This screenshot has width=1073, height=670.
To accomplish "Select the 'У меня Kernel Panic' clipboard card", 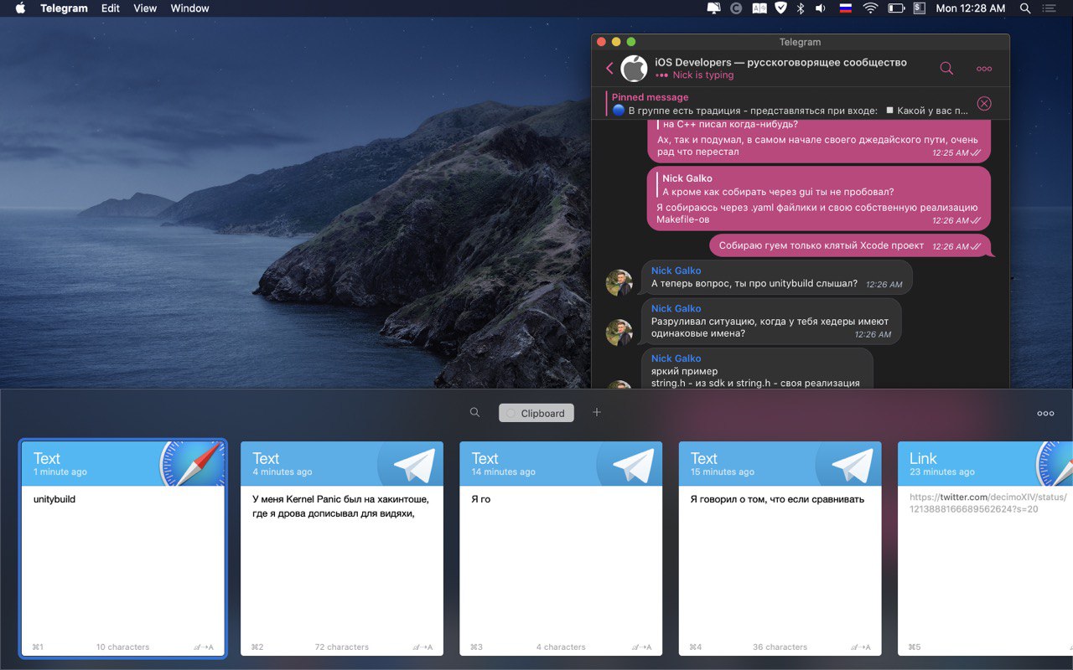I will point(342,549).
